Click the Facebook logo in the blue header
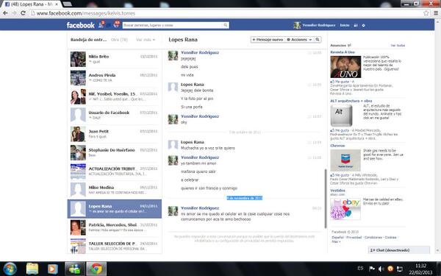 click(x=80, y=25)
